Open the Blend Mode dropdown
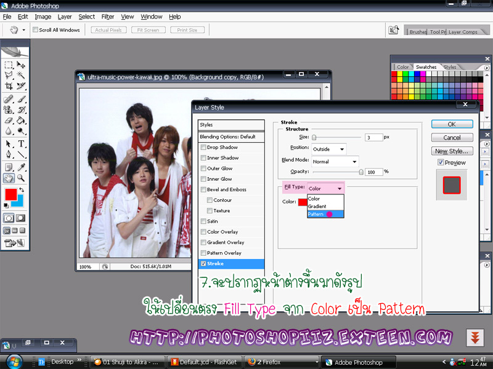 pos(335,162)
